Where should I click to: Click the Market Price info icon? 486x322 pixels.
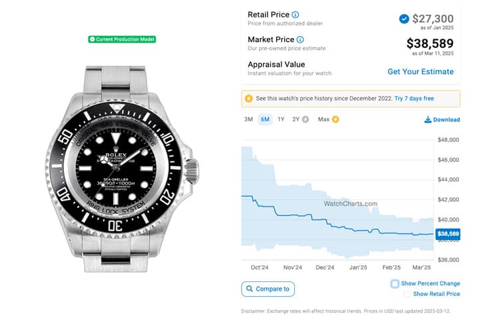click(300, 39)
